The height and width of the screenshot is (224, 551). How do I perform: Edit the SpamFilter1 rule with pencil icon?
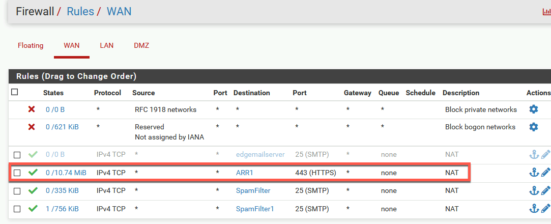[546, 209]
